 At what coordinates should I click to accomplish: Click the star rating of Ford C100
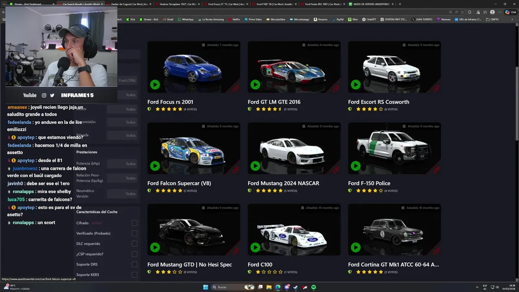click(x=269, y=272)
